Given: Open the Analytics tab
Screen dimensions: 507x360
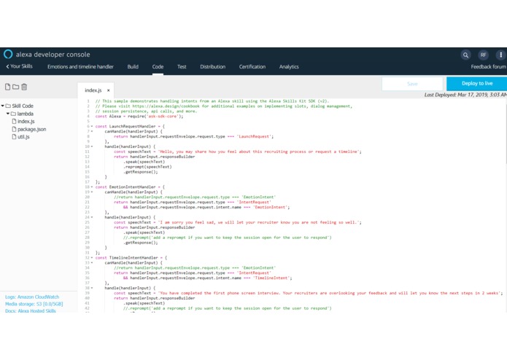Looking at the screenshot, I should [289, 67].
